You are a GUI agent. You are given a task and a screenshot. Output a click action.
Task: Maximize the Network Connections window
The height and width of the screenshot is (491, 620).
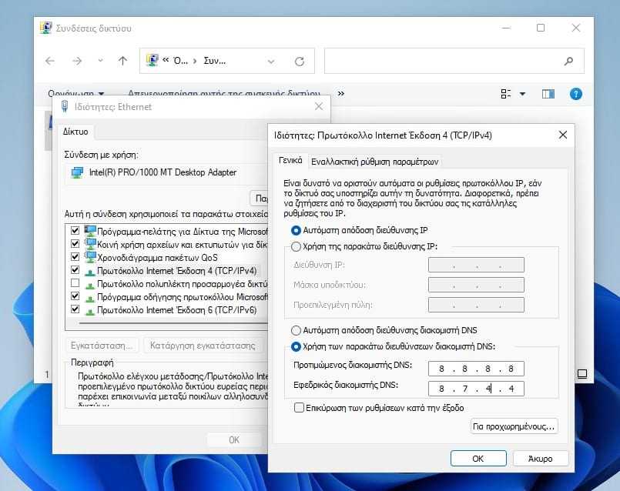point(541,28)
